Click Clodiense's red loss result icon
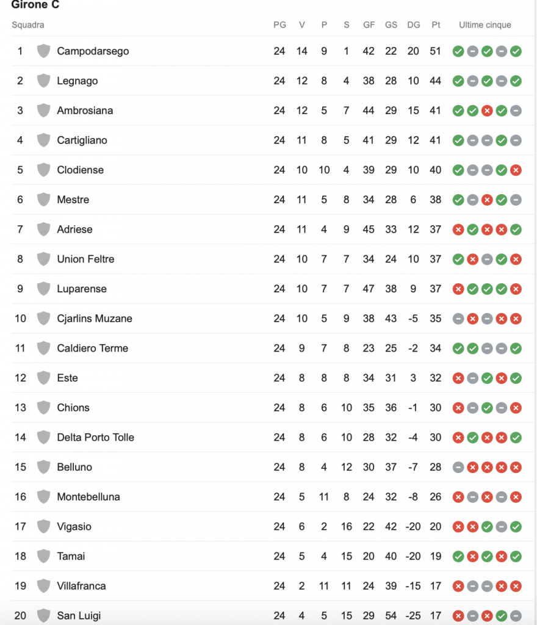537x625 pixels. [x=516, y=170]
